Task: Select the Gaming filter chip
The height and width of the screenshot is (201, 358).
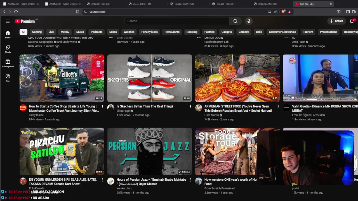Action: (37, 32)
